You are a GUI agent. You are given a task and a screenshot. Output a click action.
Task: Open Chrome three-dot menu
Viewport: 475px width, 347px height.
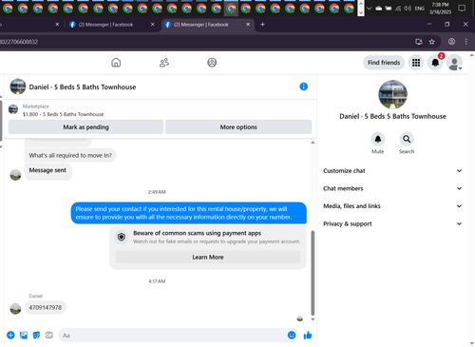pyautogui.click(x=465, y=42)
